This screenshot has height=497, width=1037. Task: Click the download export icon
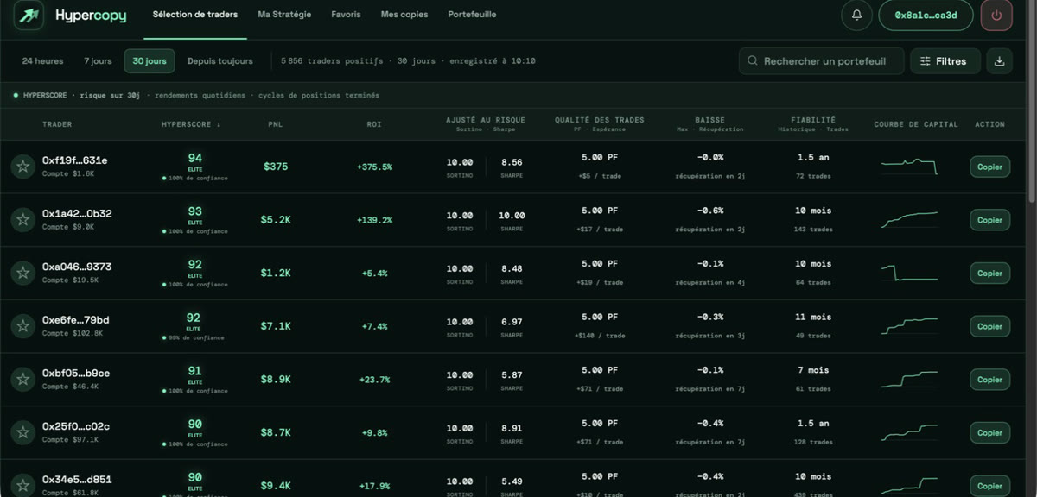1000,61
